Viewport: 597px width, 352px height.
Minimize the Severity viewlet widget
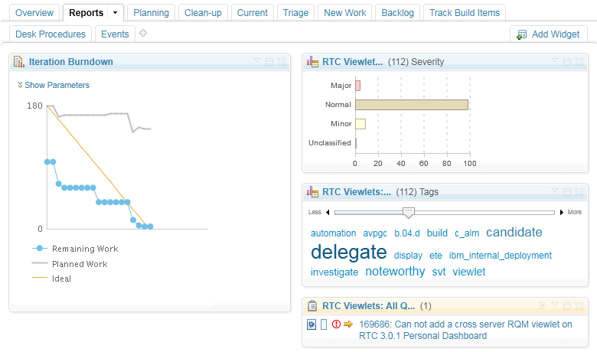coord(566,62)
